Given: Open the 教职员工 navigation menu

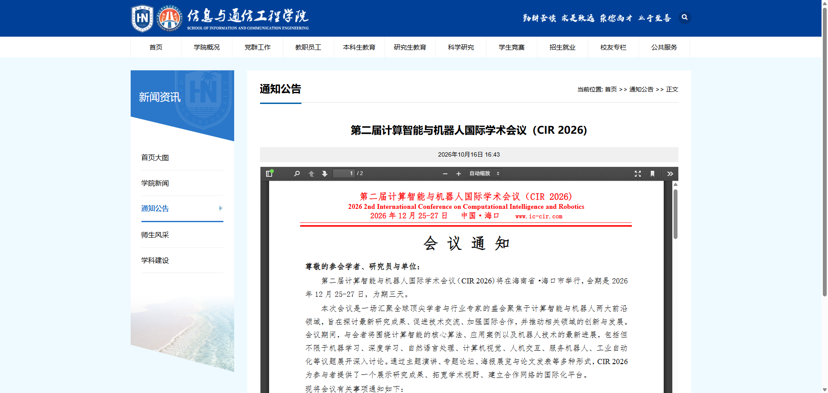Looking at the screenshot, I should pos(308,47).
